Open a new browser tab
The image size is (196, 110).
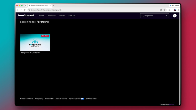[54, 6]
